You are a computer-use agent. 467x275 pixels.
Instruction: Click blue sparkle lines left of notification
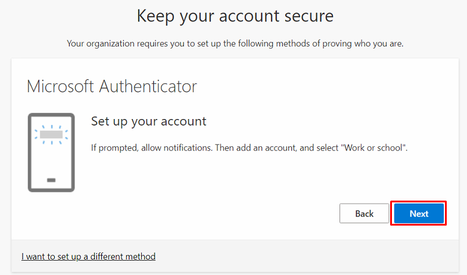[x=36, y=135]
